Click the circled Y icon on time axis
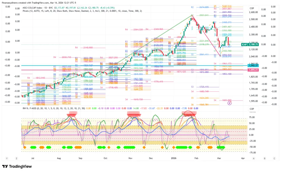281x172 pixels. point(7,158)
